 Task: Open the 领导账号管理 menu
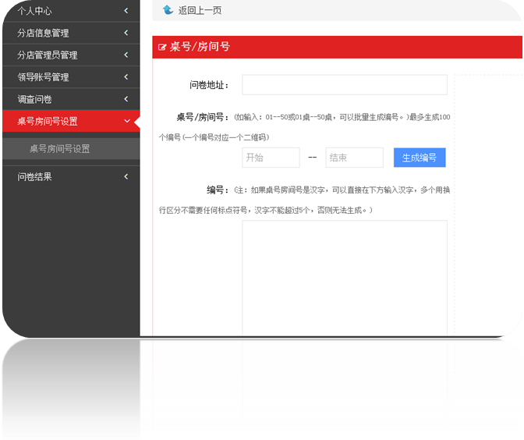point(71,77)
